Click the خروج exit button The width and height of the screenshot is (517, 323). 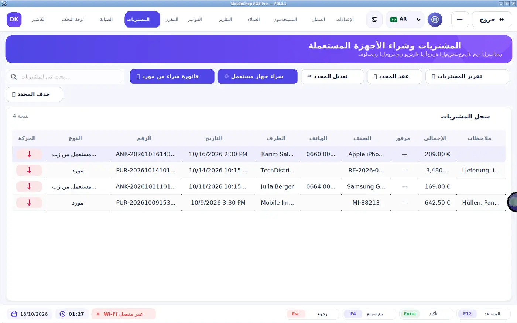tap(492, 20)
